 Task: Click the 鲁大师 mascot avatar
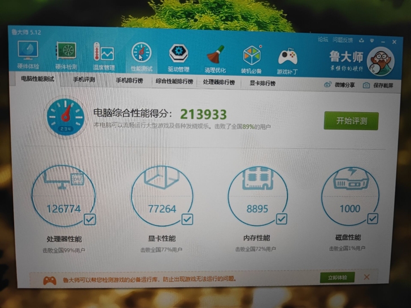click(x=381, y=62)
